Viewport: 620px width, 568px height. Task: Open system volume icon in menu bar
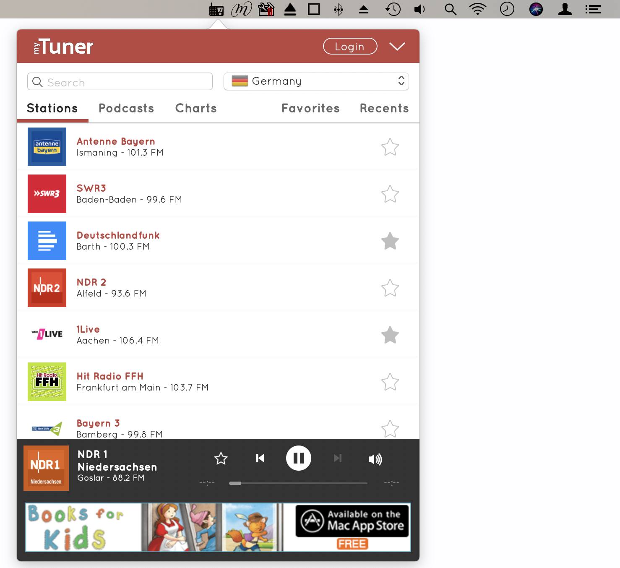click(x=420, y=9)
